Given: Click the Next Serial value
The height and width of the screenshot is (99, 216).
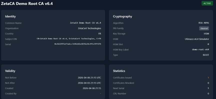Looking at the screenshot, I should pos(208,88).
